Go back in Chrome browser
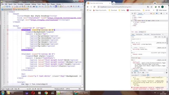169x95 pixels. (88, 7)
